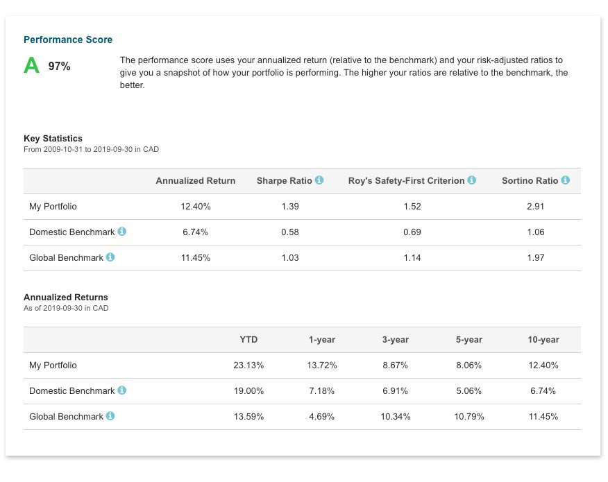Click Domestic Benchmark info icon in Annualized Returns
The height and width of the screenshot is (482, 608).
tap(121, 390)
